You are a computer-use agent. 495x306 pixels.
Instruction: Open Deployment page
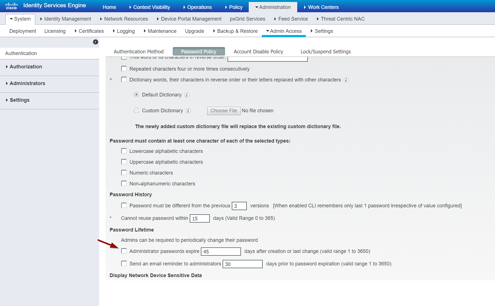pos(23,31)
